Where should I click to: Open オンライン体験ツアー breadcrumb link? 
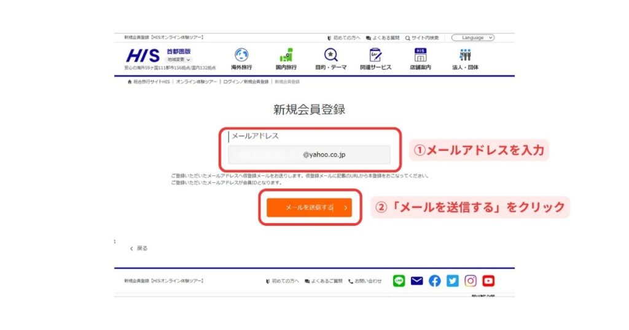point(196,82)
